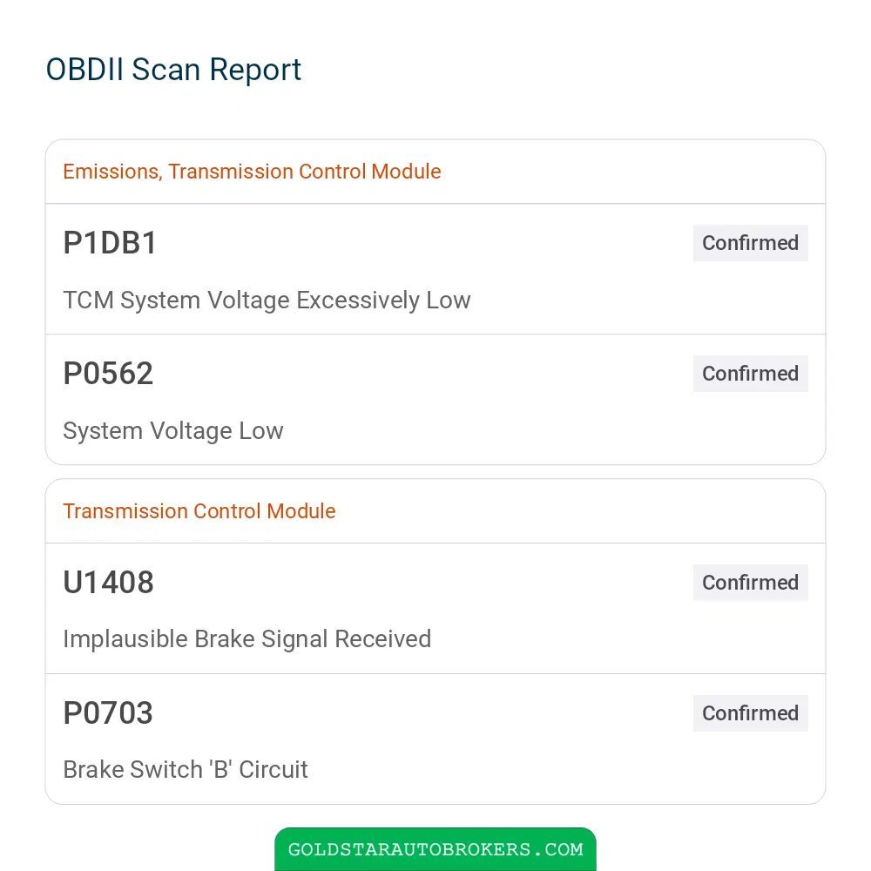The image size is (871, 871).
Task: Open the P1DB1 trouble code
Action: point(110,243)
